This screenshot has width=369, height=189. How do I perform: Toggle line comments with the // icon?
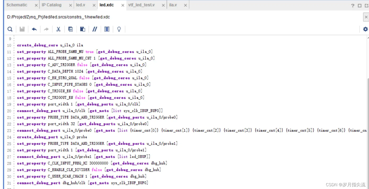pyautogui.click(x=95, y=29)
